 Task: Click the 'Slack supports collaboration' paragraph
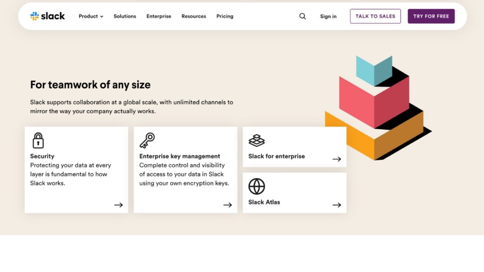pos(131,107)
